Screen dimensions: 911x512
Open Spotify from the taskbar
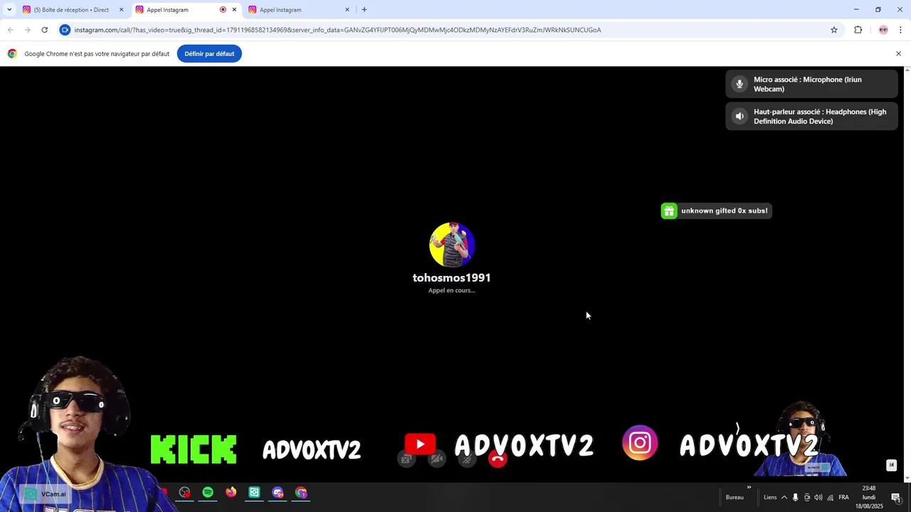(x=208, y=492)
